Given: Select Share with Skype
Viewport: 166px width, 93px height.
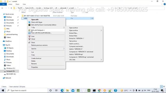Looking at the screenshot, I should (46, 22).
